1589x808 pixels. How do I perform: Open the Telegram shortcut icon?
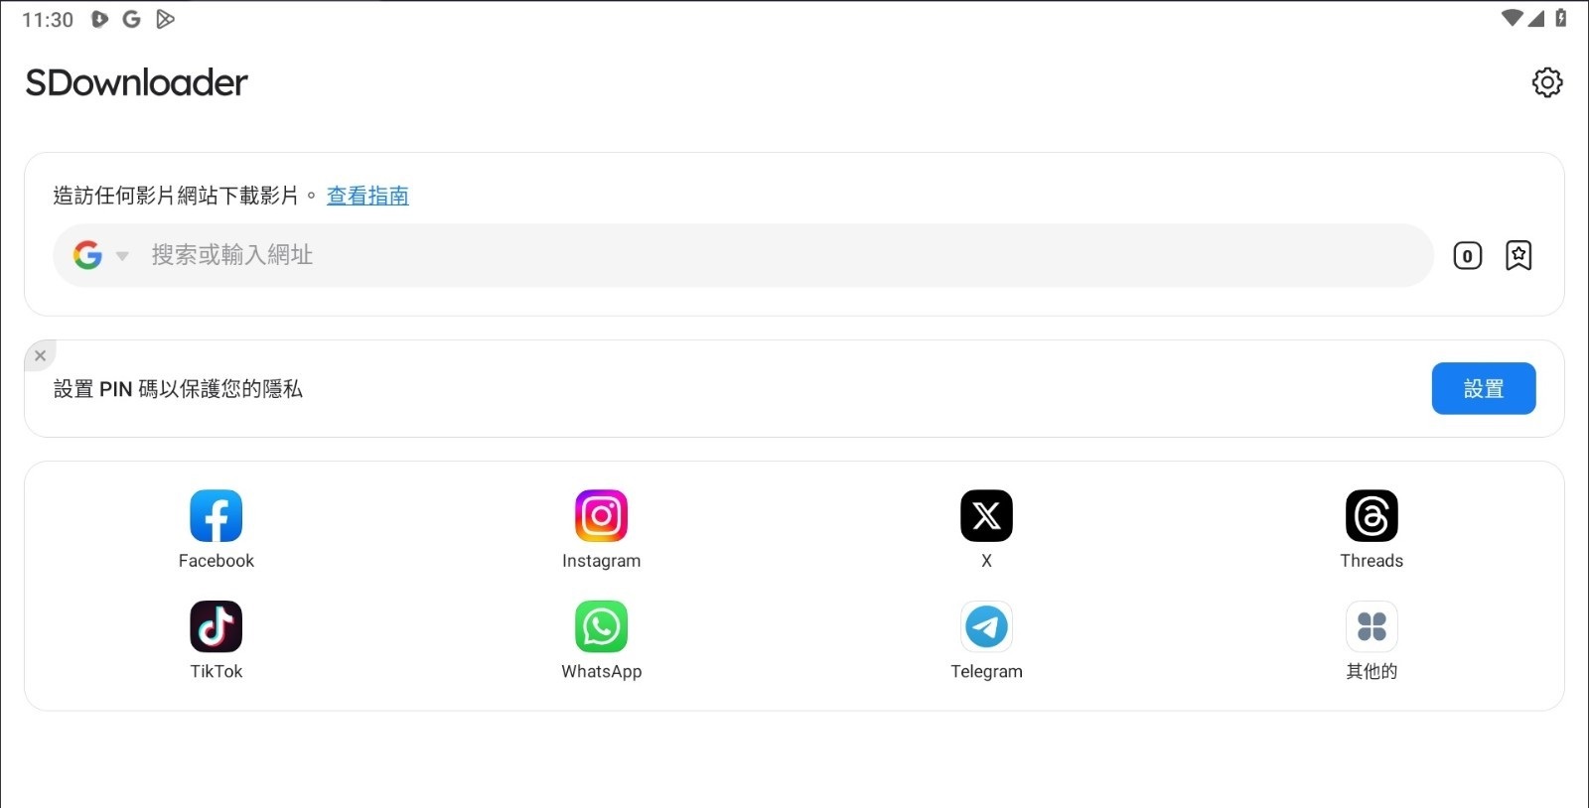coord(986,626)
